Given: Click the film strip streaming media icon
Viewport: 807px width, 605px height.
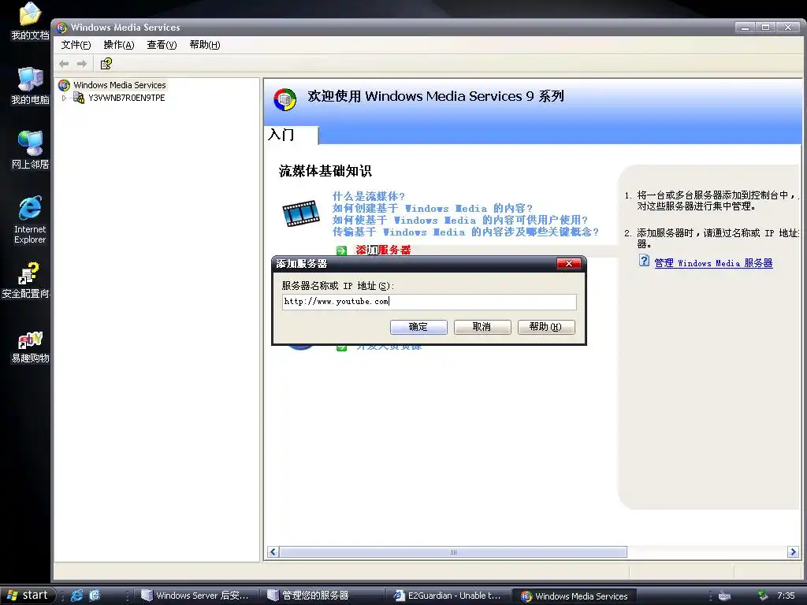Looking at the screenshot, I should pos(301,213).
